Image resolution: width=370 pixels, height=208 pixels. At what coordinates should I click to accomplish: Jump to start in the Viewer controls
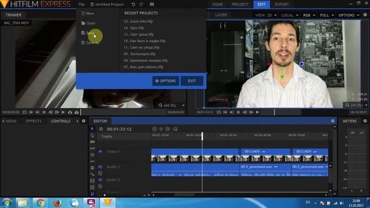coord(238,112)
